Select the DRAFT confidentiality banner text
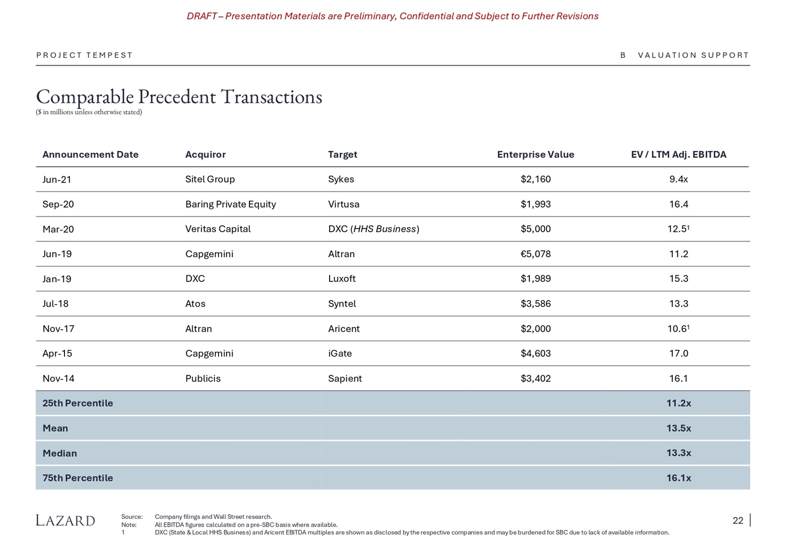Viewport: 786px width, 556px height. [x=392, y=16]
